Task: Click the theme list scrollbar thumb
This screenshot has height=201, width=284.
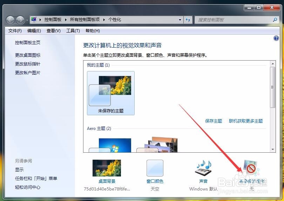Action: [x=272, y=88]
